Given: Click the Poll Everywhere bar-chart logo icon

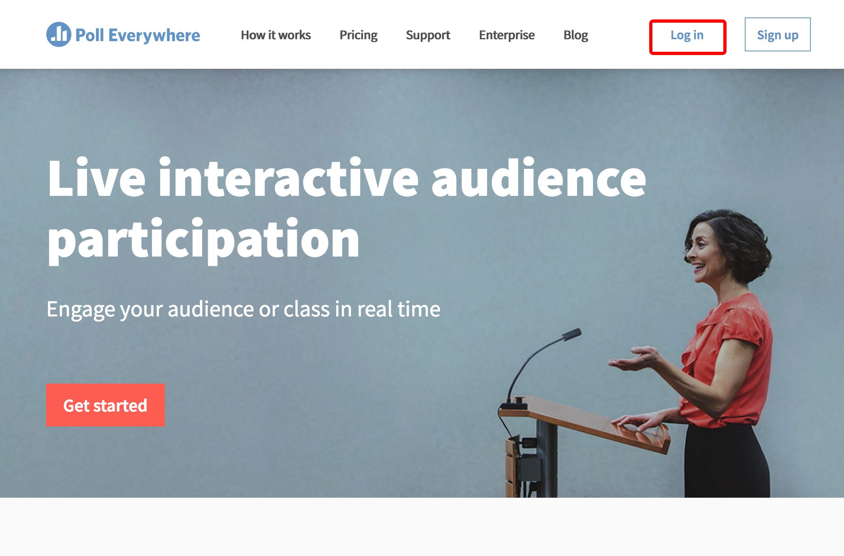Looking at the screenshot, I should [59, 34].
